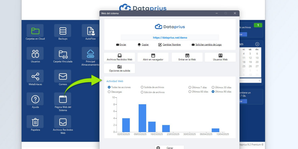
Task: Open the Ayuda help icon
Action: pyautogui.click(x=35, y=99)
